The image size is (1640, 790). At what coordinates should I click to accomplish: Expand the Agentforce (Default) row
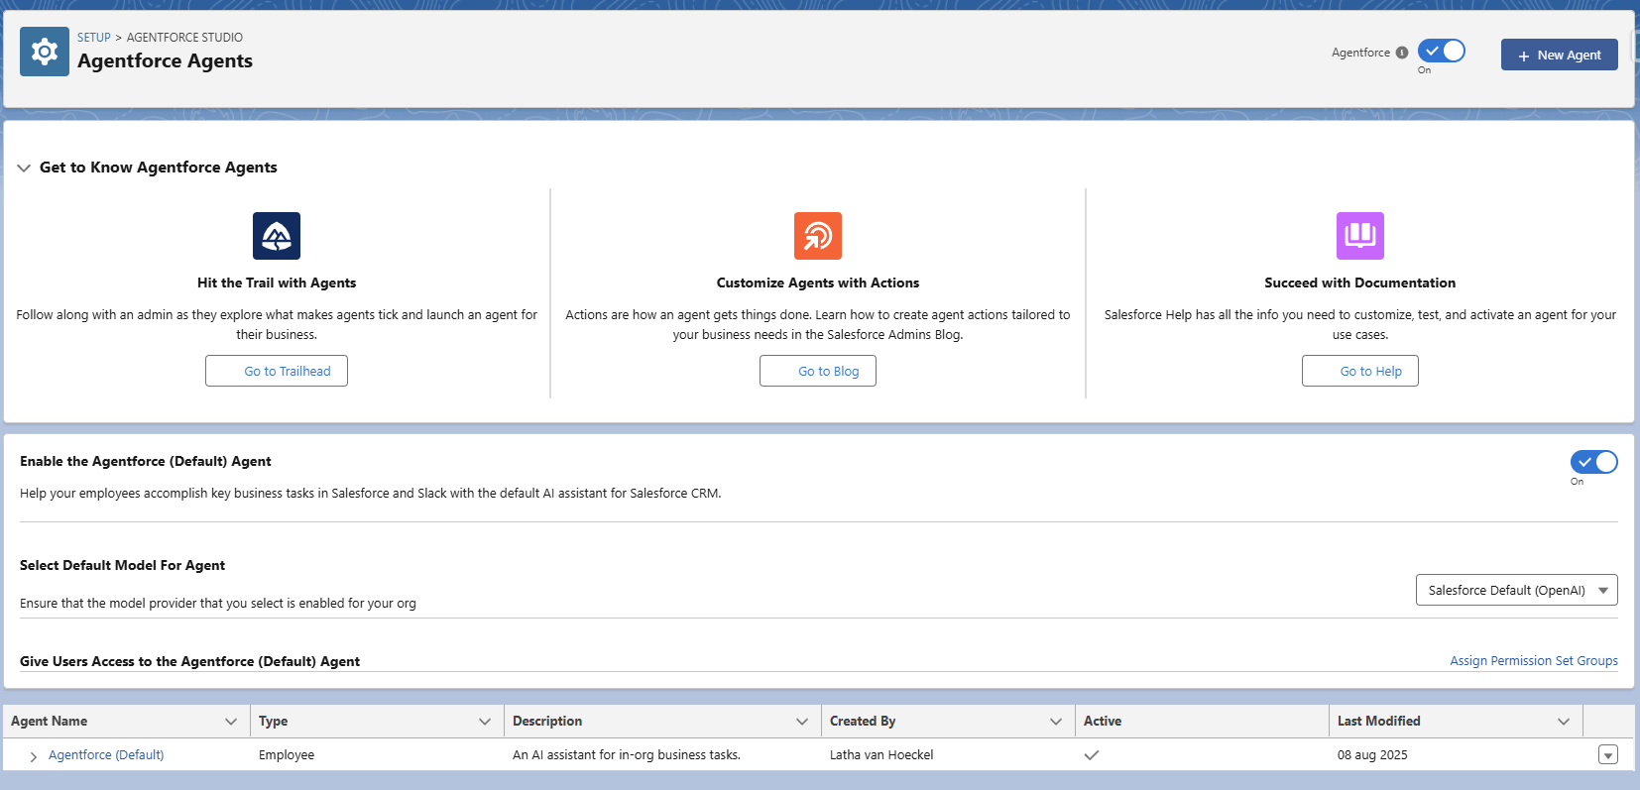(34, 756)
